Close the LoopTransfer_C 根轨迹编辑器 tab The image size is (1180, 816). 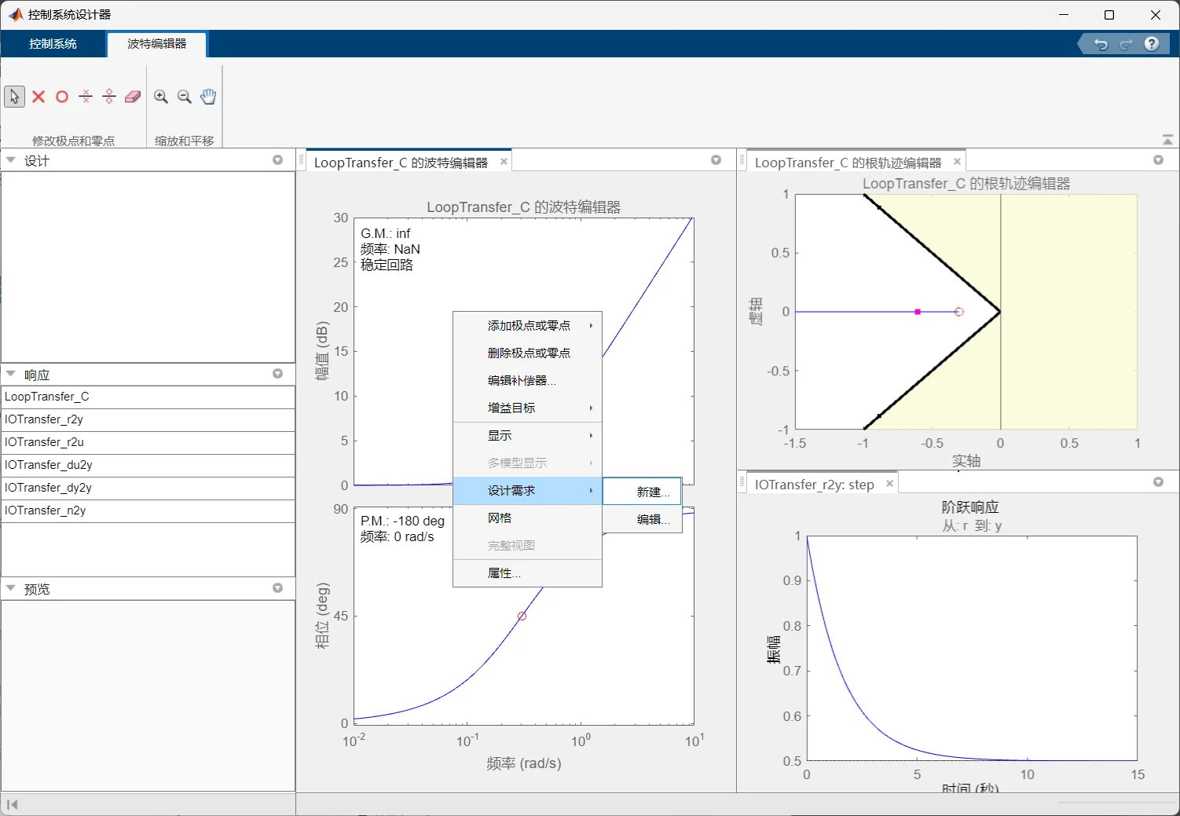[x=957, y=162]
